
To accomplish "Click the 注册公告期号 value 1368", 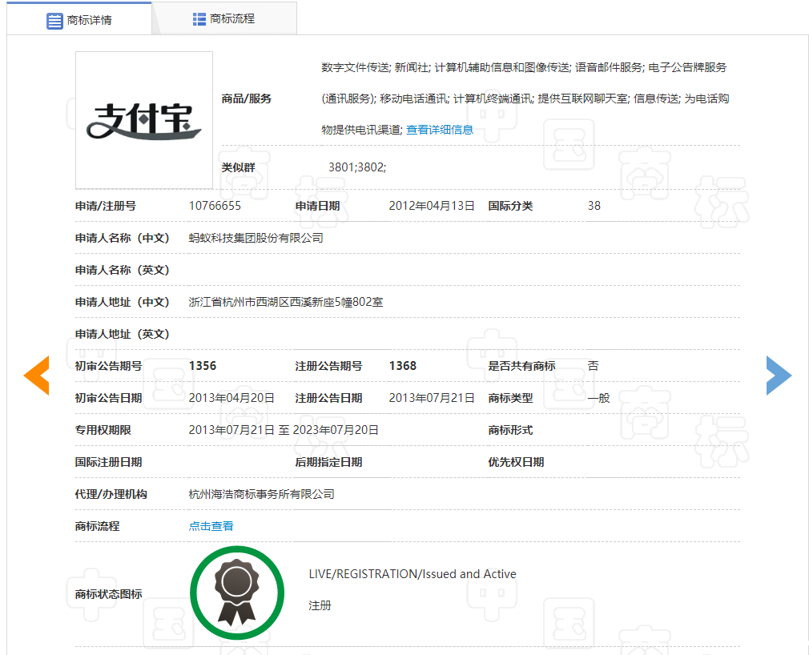I will [403, 366].
